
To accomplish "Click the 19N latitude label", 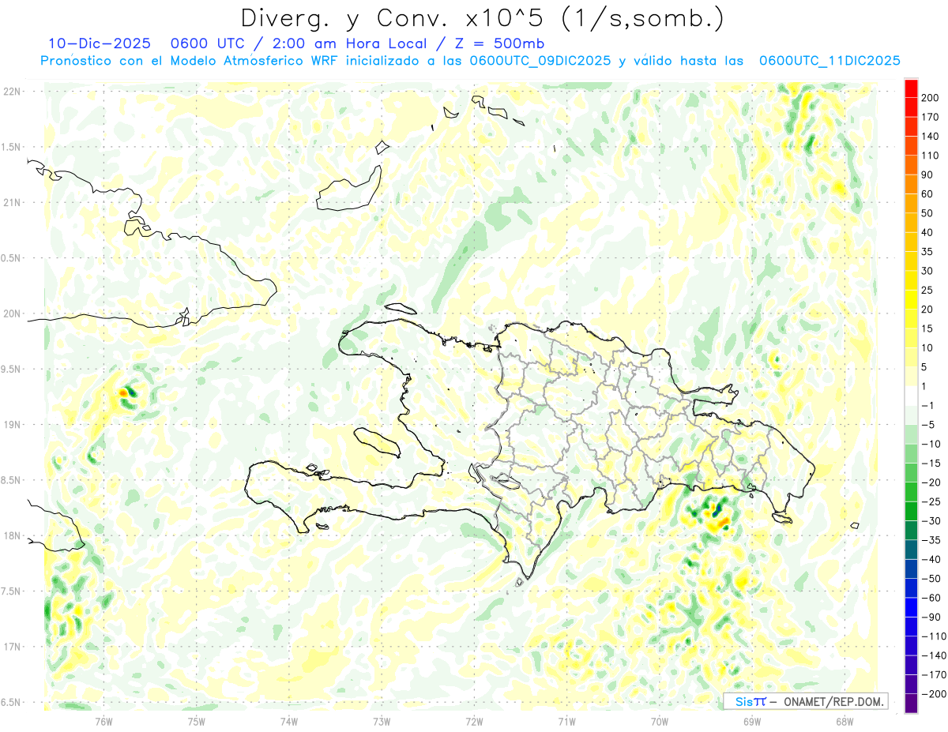I will tap(11, 425).
